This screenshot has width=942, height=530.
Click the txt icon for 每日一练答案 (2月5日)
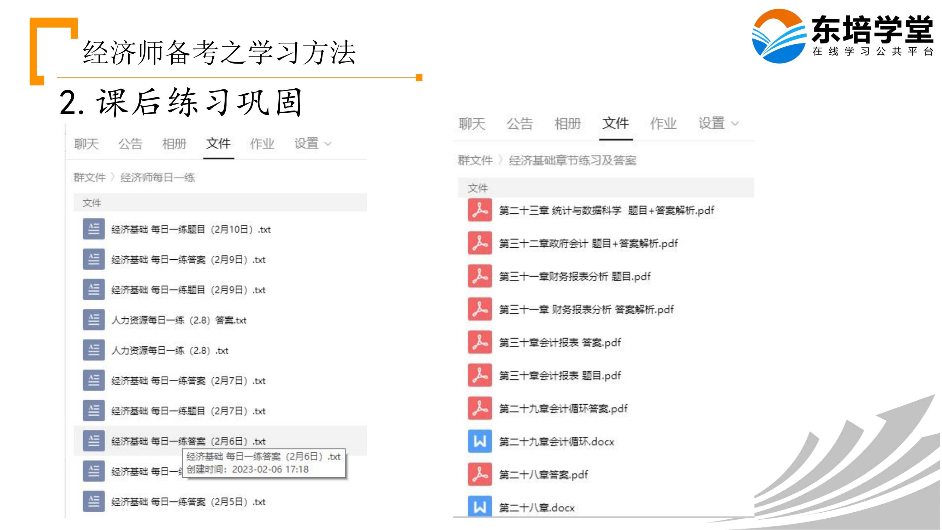pyautogui.click(x=94, y=501)
